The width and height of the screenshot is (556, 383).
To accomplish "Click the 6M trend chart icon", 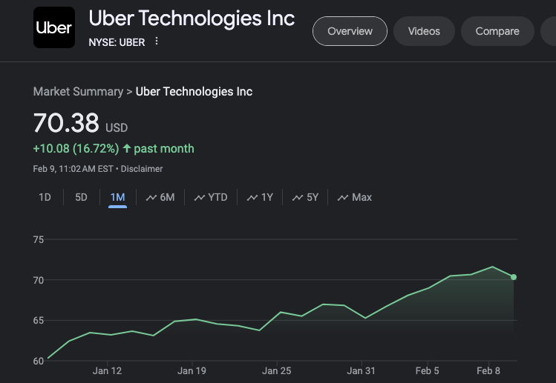I will 151,198.
